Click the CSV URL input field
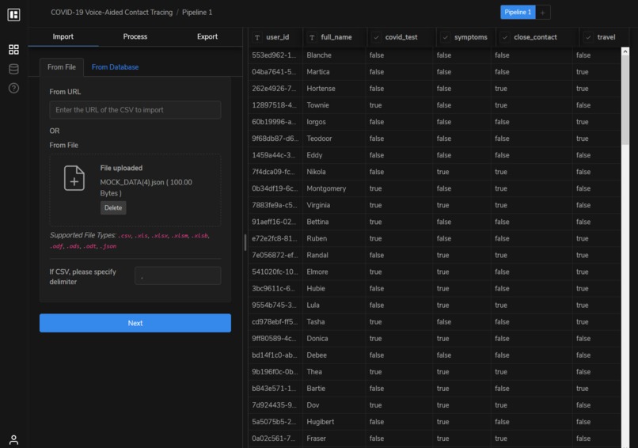Viewport: 638px width, 448px height. pyautogui.click(x=135, y=110)
